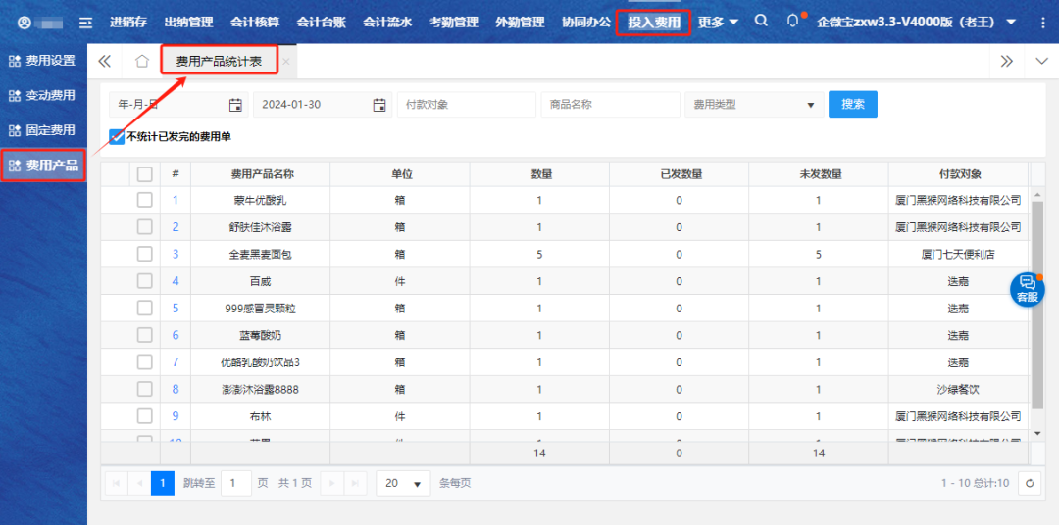Click row number link 3 for 全麦黑麦面包
This screenshot has height=525, width=1059.
(x=176, y=254)
